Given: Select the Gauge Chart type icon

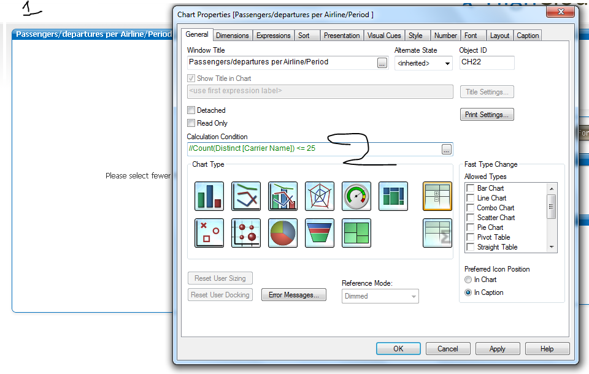Looking at the screenshot, I should 356,196.
